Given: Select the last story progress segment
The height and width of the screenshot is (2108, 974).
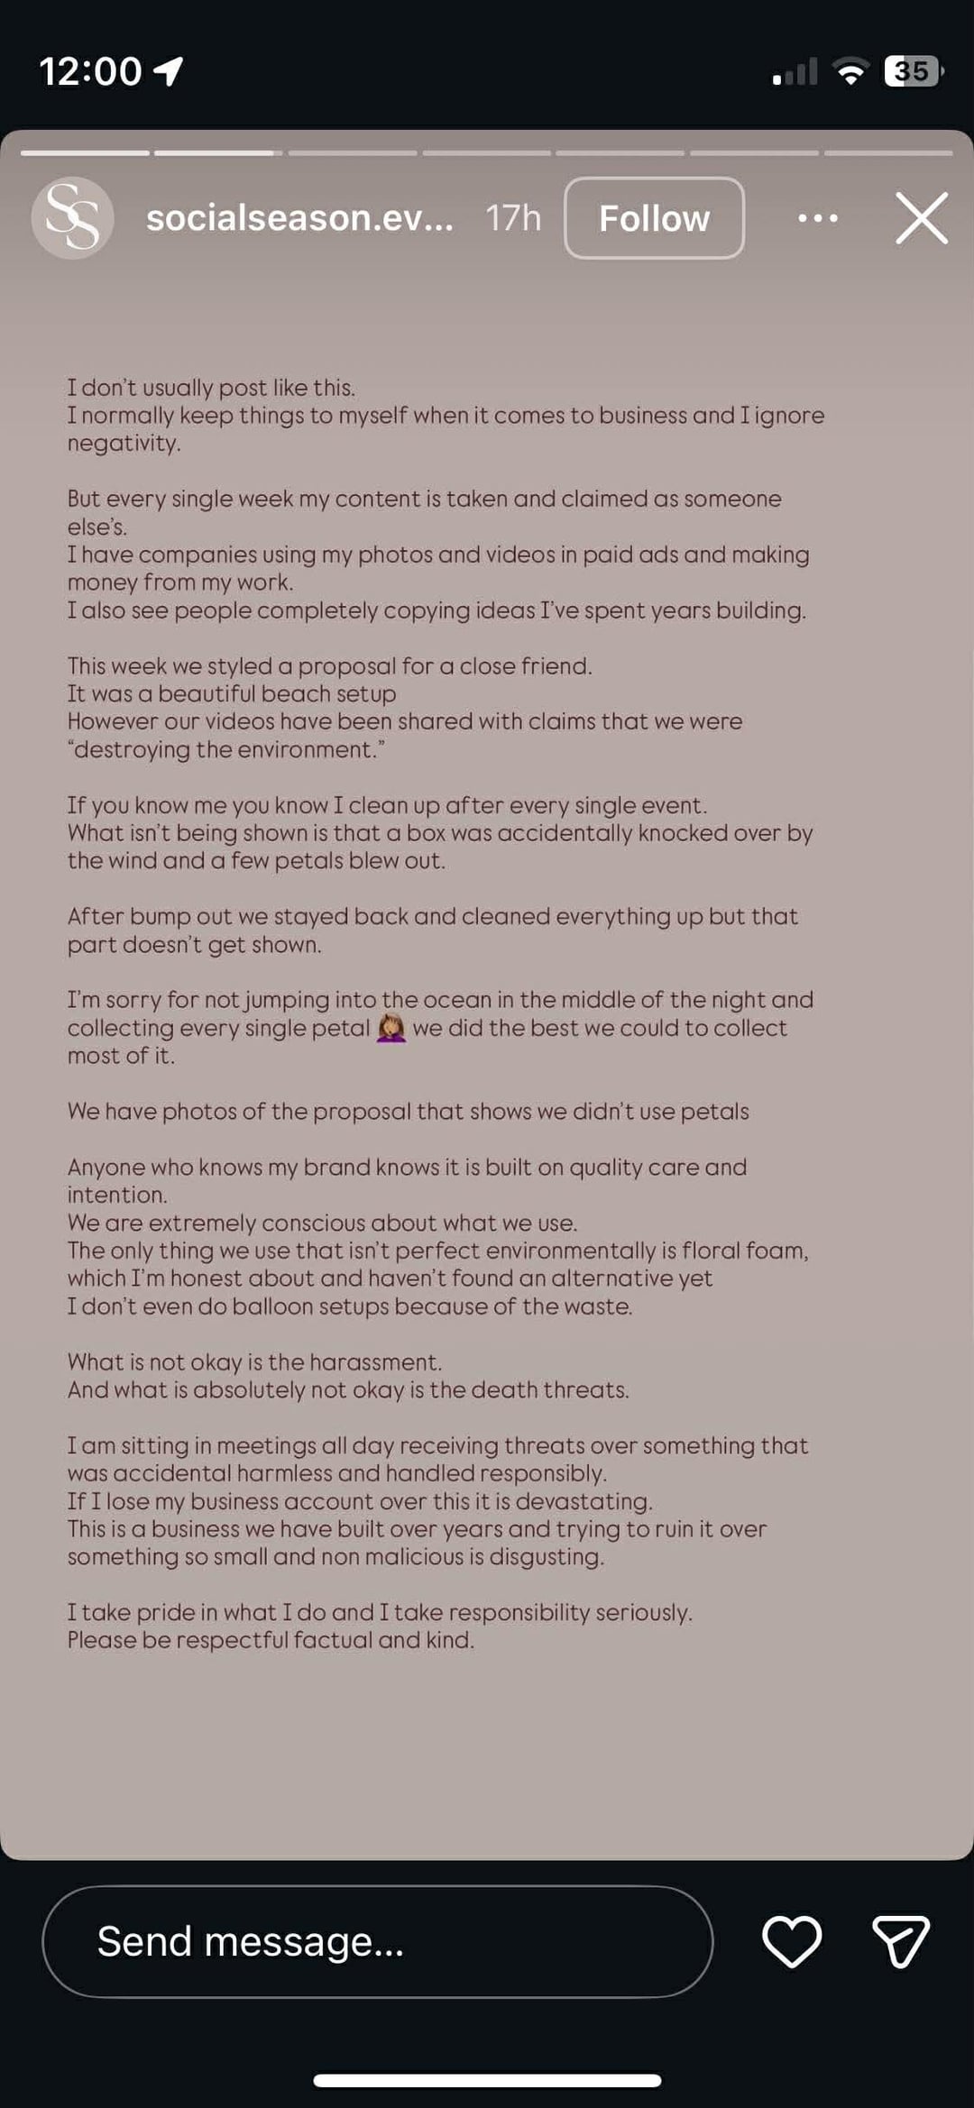Looking at the screenshot, I should click(x=888, y=153).
